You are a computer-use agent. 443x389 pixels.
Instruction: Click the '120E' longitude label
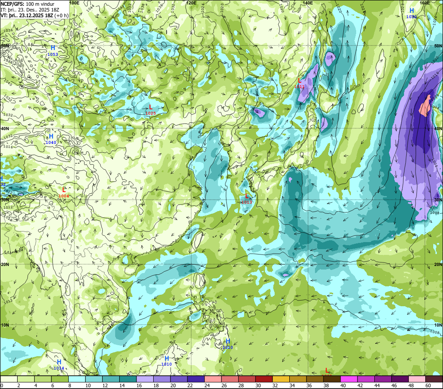point(191,3)
